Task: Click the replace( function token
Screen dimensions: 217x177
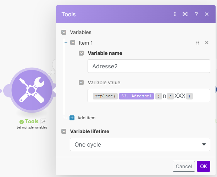Action: pos(105,96)
